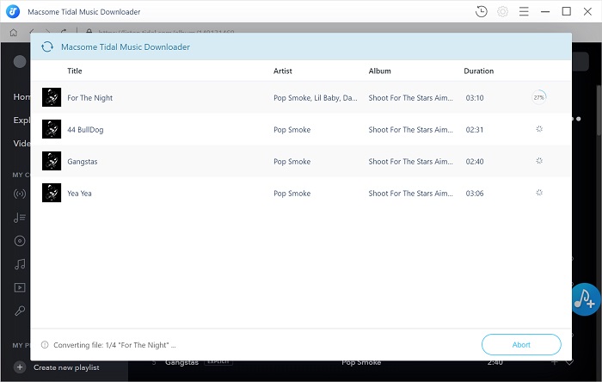
Task: Click the playlist note icon in Tidal sidebar
Action: click(20, 218)
